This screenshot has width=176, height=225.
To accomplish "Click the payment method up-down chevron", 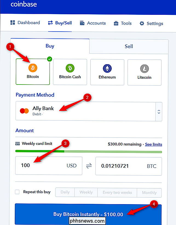I will pyautogui.click(x=159, y=112).
